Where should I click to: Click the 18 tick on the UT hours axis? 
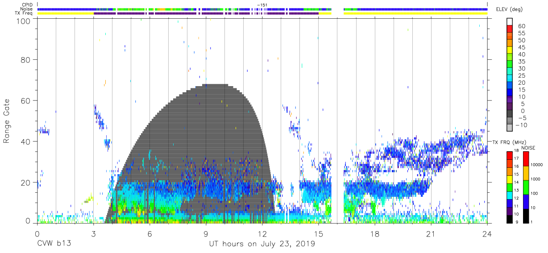(x=374, y=233)
